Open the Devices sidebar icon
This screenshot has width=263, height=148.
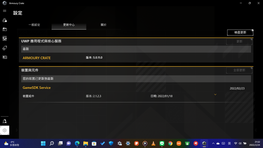coord(4,29)
